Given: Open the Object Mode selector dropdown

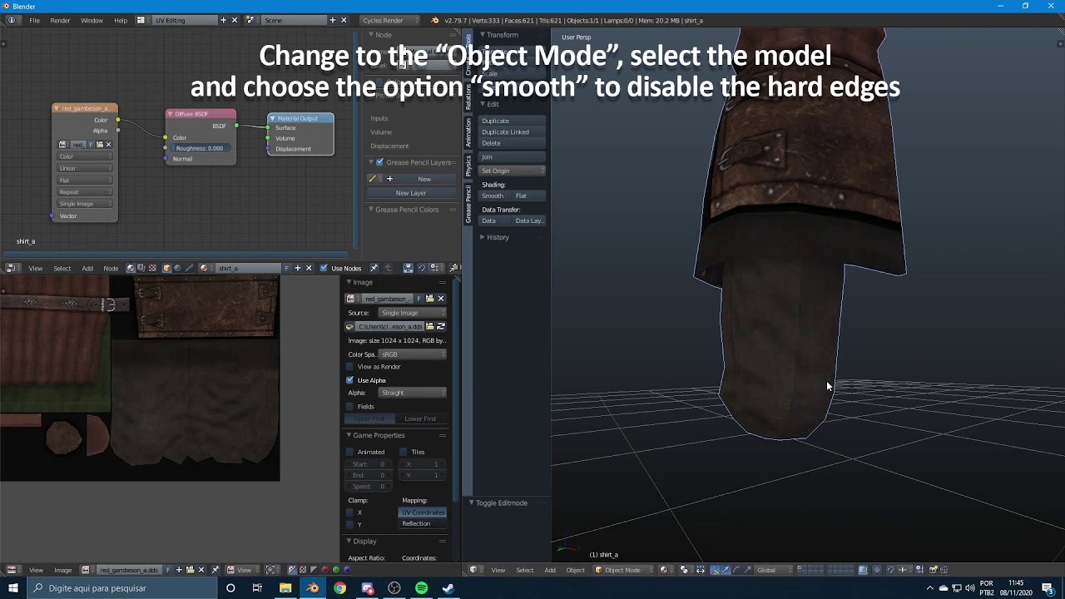Looking at the screenshot, I should point(624,570).
